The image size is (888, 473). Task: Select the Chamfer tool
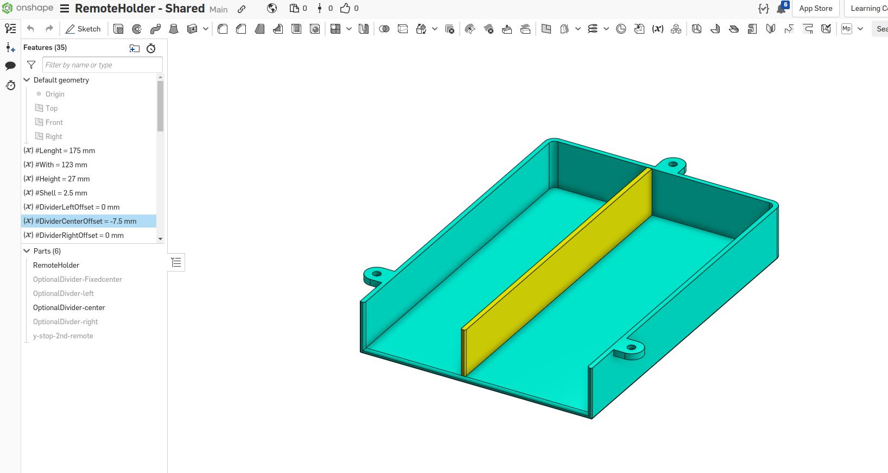coord(241,29)
